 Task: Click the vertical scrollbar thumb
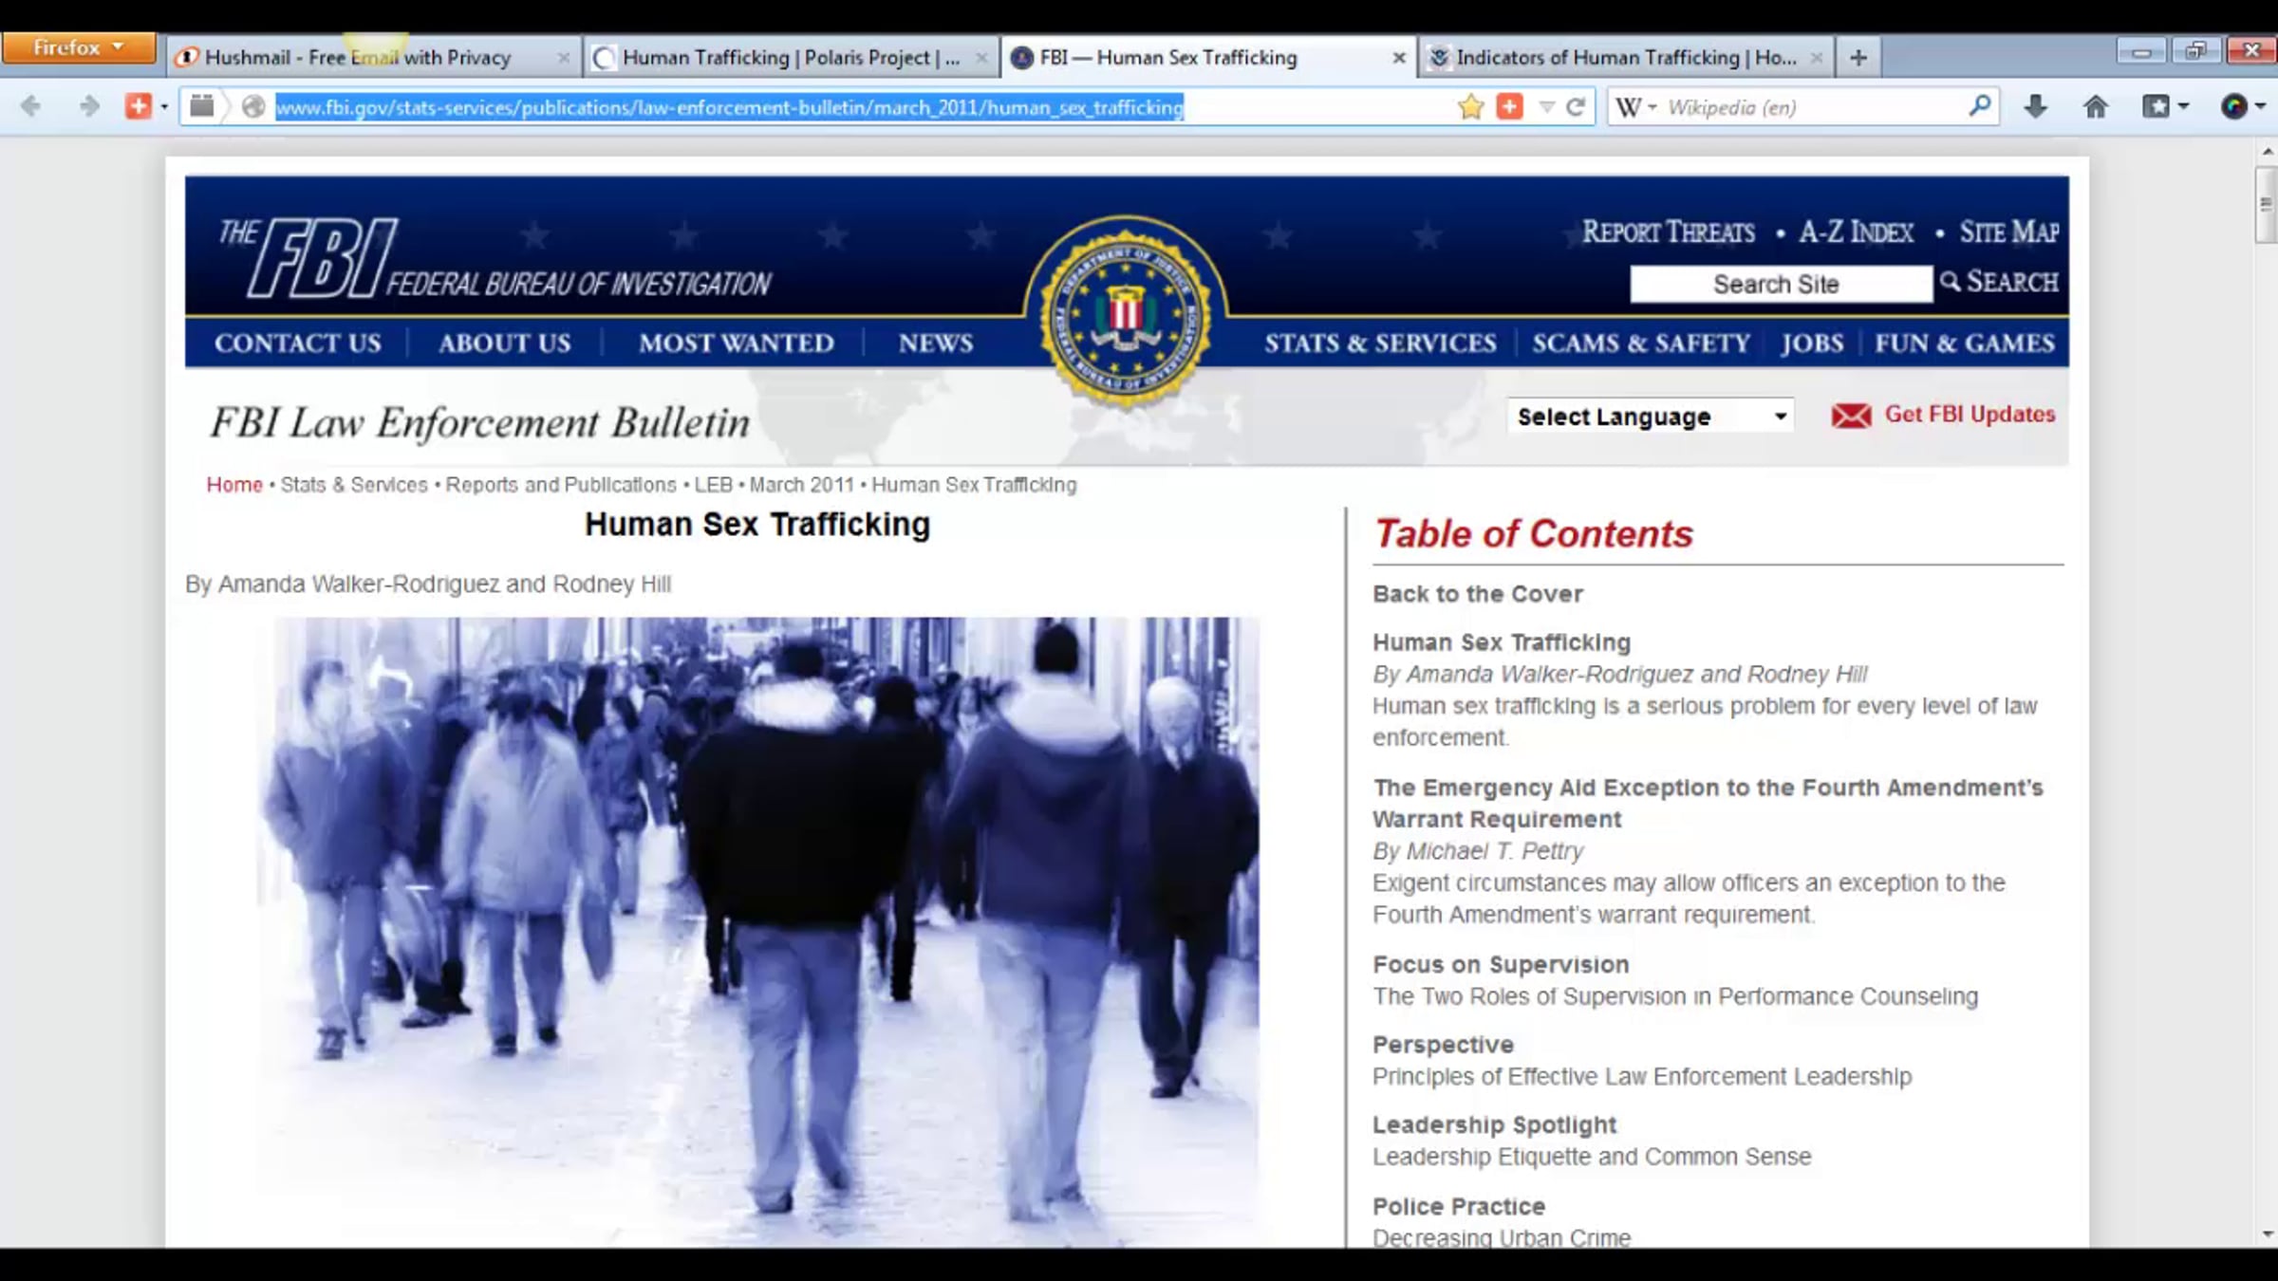tap(2266, 204)
